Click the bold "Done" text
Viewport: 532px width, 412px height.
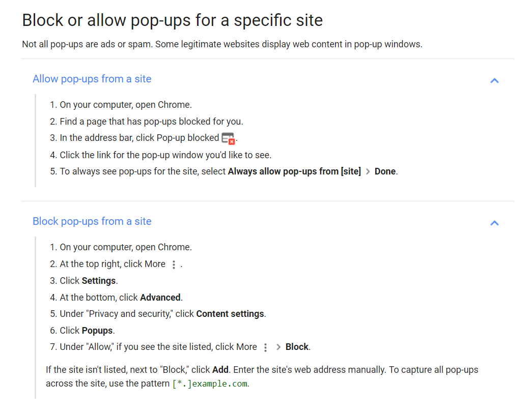385,171
